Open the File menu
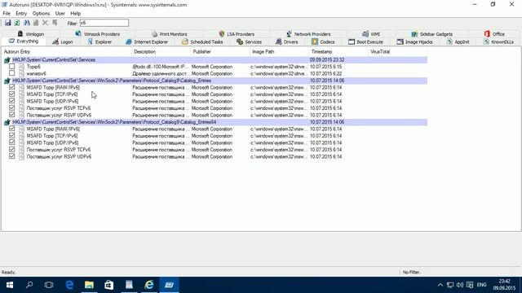This screenshot has width=522, height=293. coord(7,13)
